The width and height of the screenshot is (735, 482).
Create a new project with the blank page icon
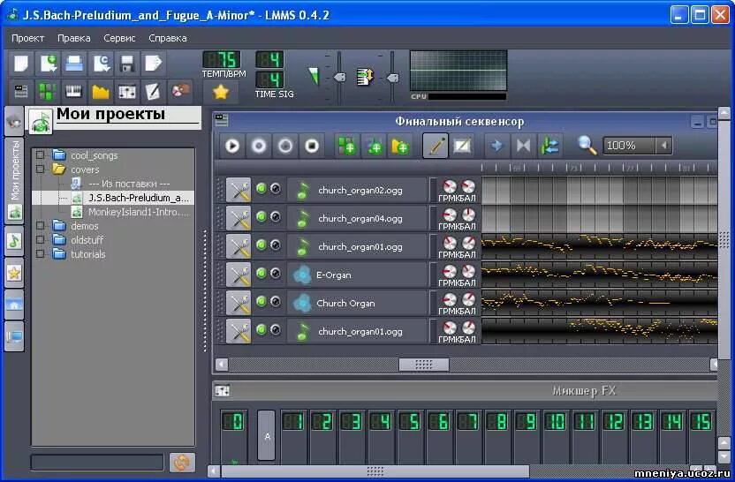[21, 64]
